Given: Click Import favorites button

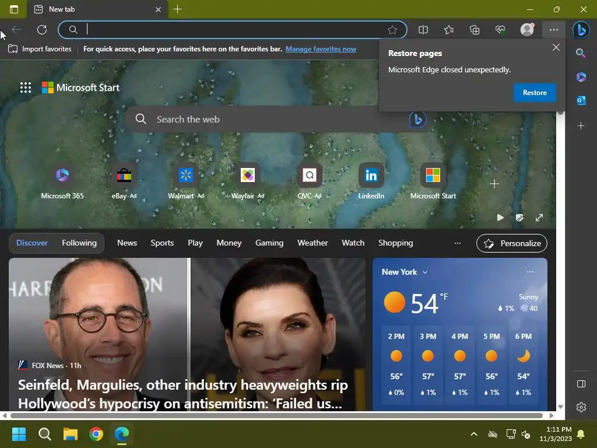Looking at the screenshot, I should [x=40, y=49].
